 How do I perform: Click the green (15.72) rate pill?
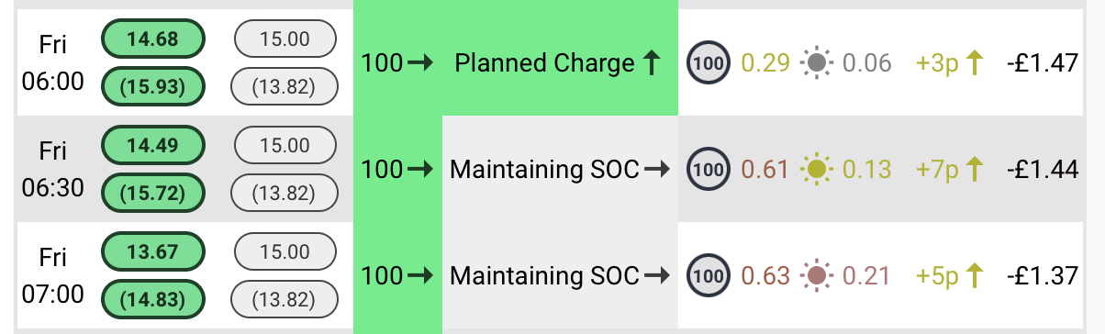152,193
